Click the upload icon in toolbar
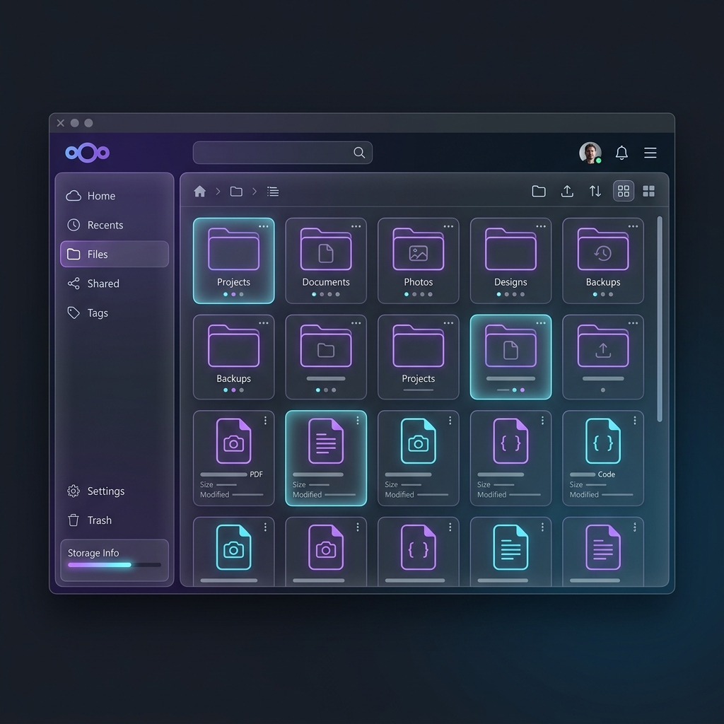The width and height of the screenshot is (724, 724). [x=567, y=192]
